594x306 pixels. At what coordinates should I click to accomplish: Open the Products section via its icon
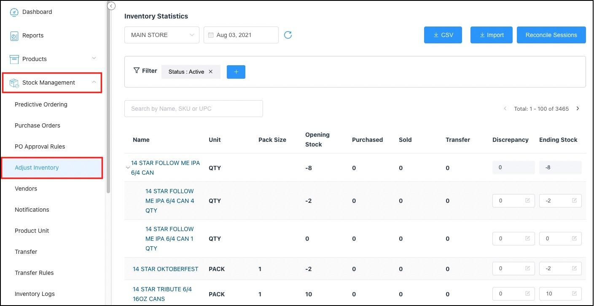(14, 59)
